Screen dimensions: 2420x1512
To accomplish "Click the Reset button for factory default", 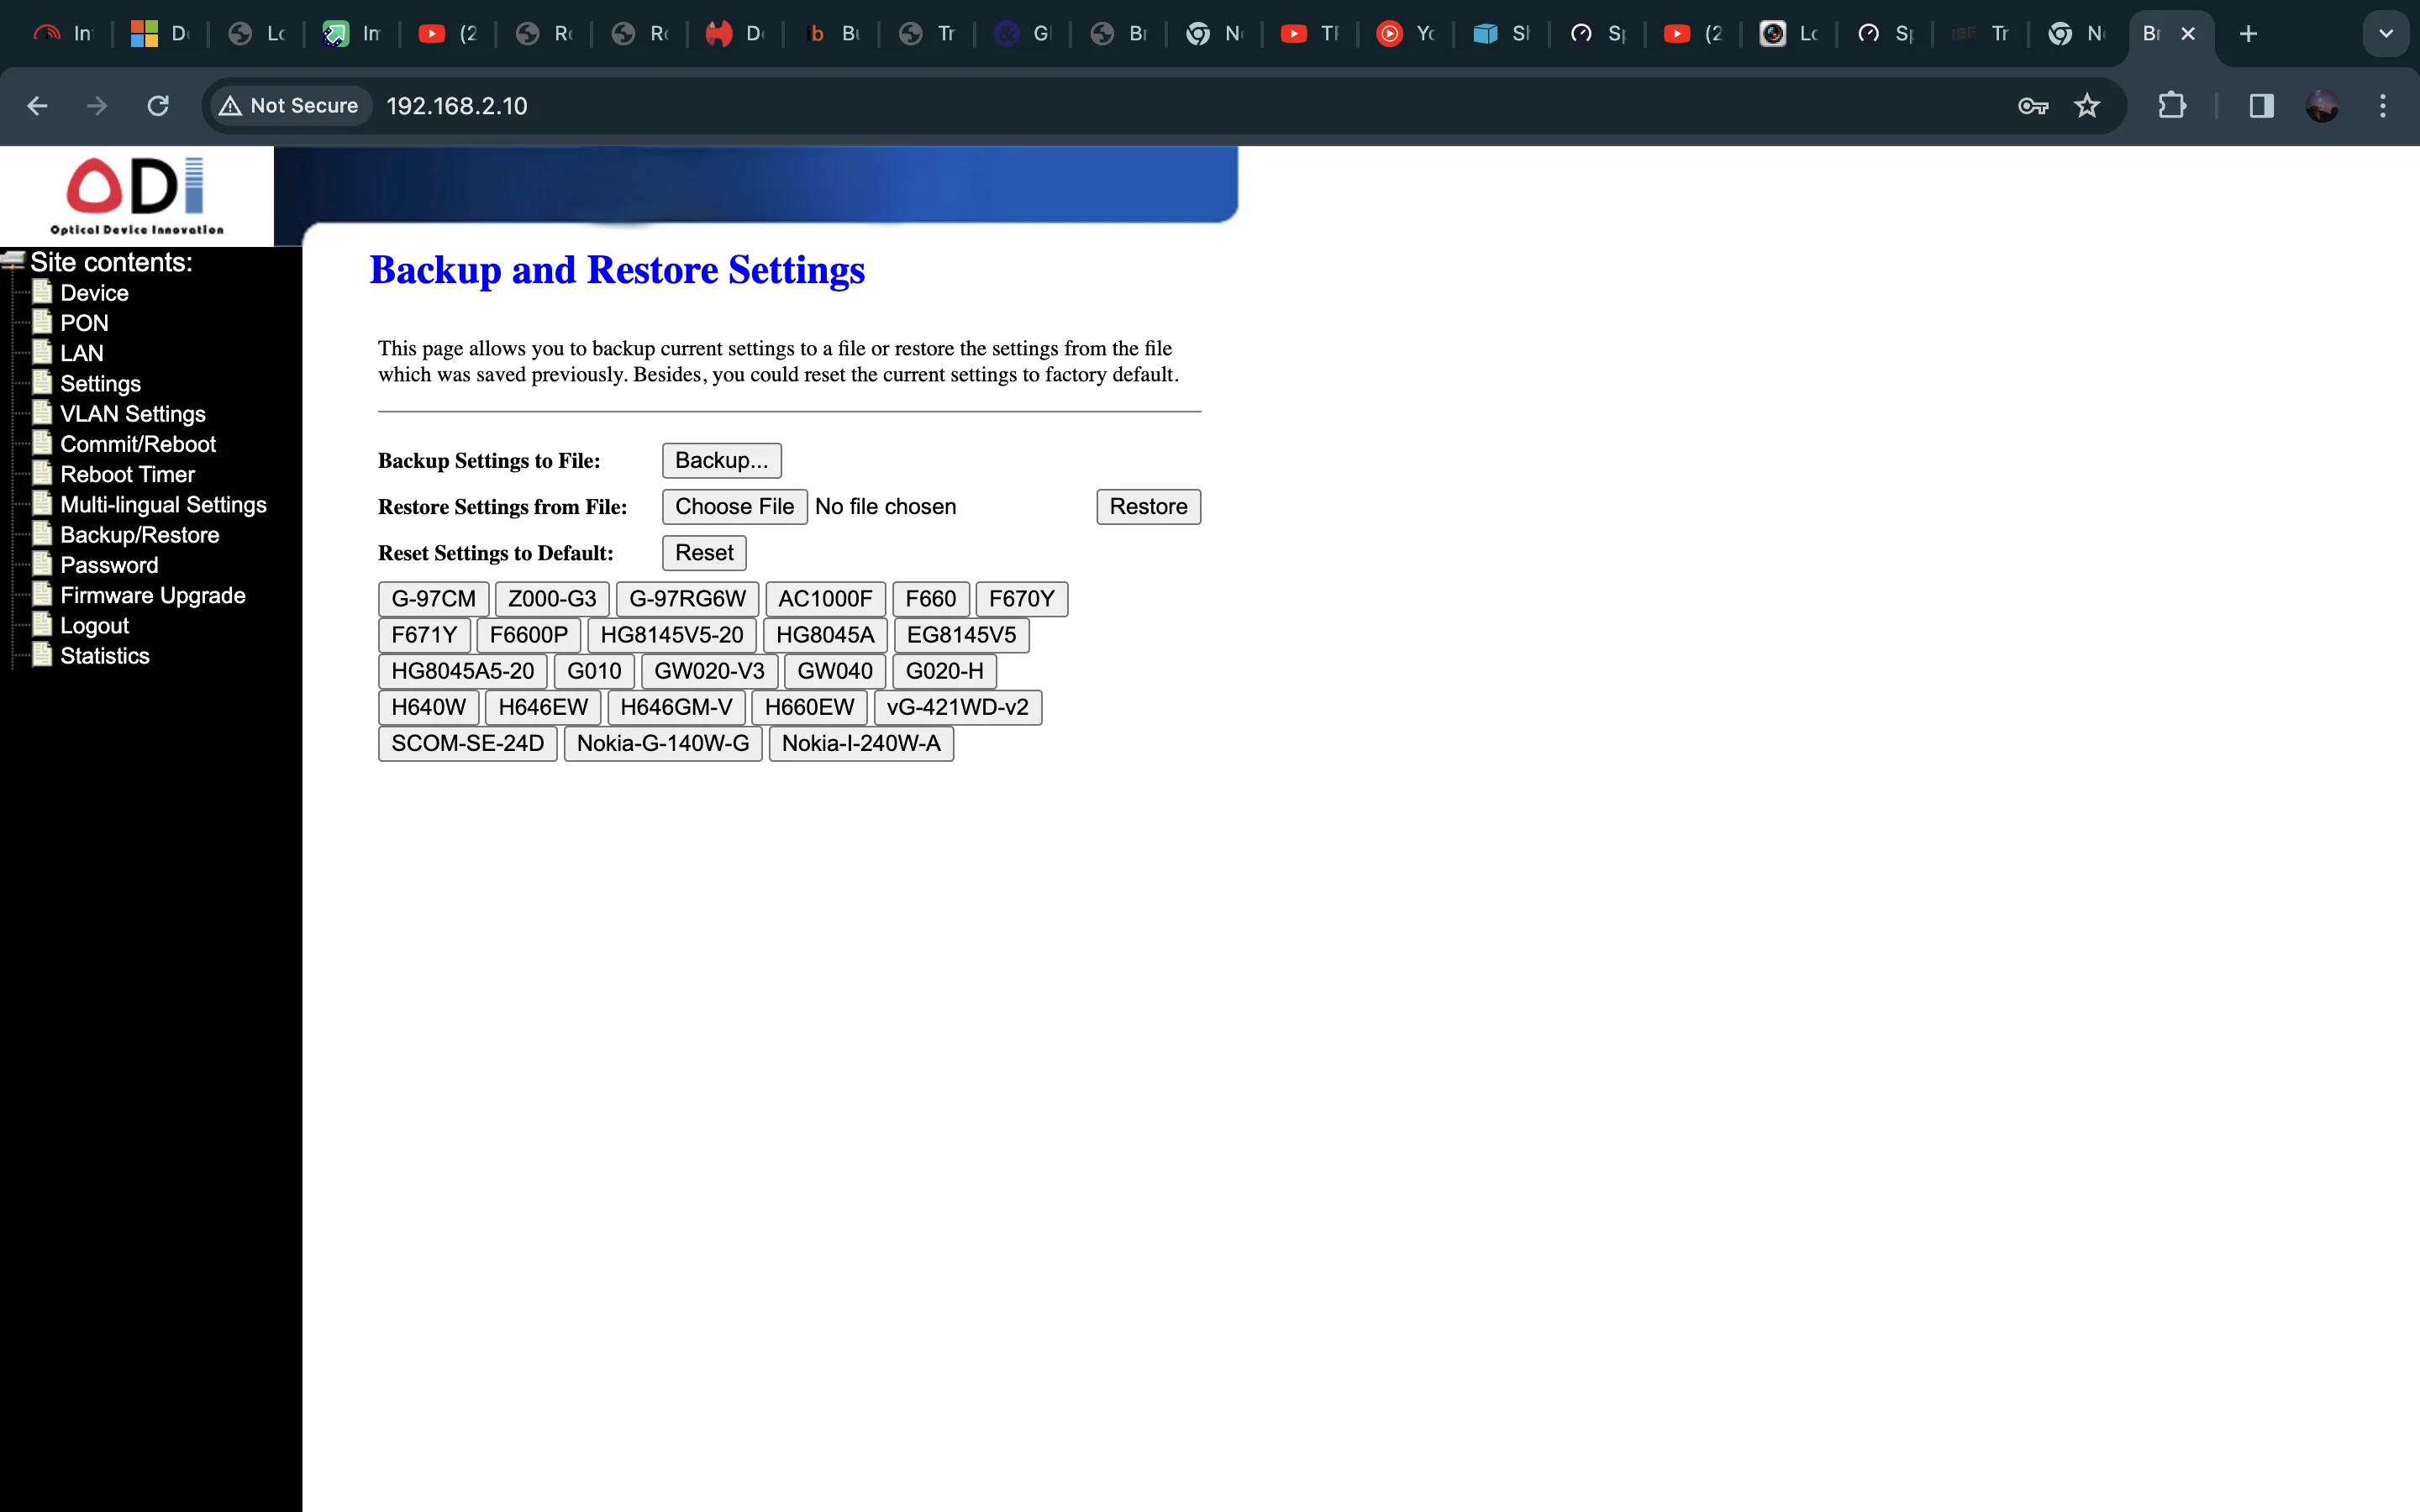I will [704, 550].
